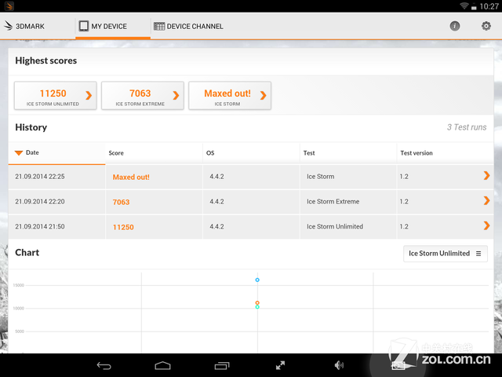The width and height of the screenshot is (502, 377).
Task: Click the battery status icon
Action: (x=474, y=6)
